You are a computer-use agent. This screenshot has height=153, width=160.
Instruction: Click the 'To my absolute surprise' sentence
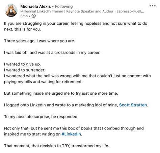click(41, 117)
